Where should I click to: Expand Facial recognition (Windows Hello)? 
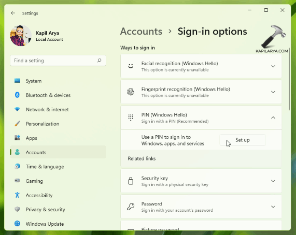click(x=201, y=66)
